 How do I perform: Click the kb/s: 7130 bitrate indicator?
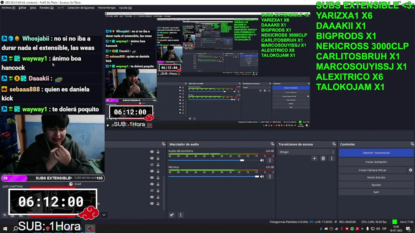click(407, 222)
